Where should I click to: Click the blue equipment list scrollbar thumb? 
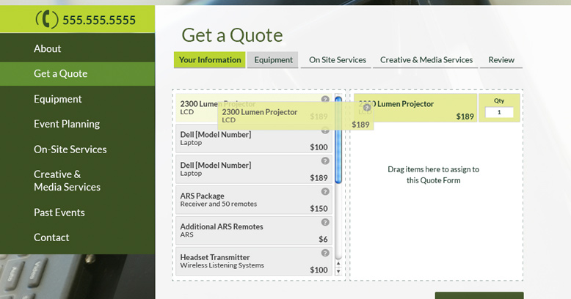pos(338,139)
